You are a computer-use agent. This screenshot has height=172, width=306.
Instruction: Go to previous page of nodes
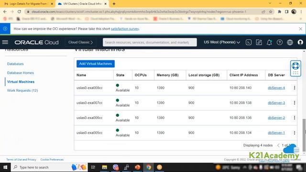278,145
